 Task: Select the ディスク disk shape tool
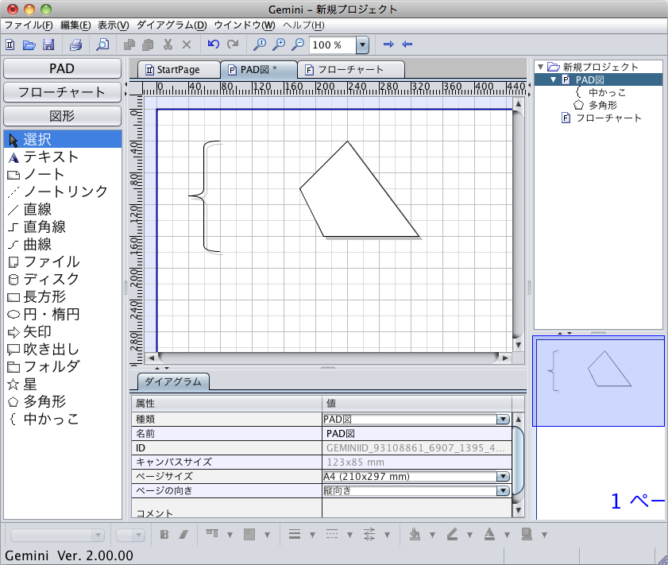(x=63, y=279)
